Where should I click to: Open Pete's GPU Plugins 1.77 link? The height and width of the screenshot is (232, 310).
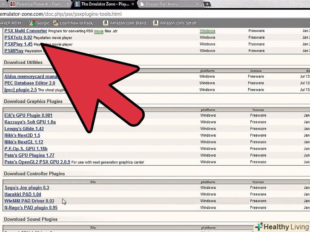[29, 156]
